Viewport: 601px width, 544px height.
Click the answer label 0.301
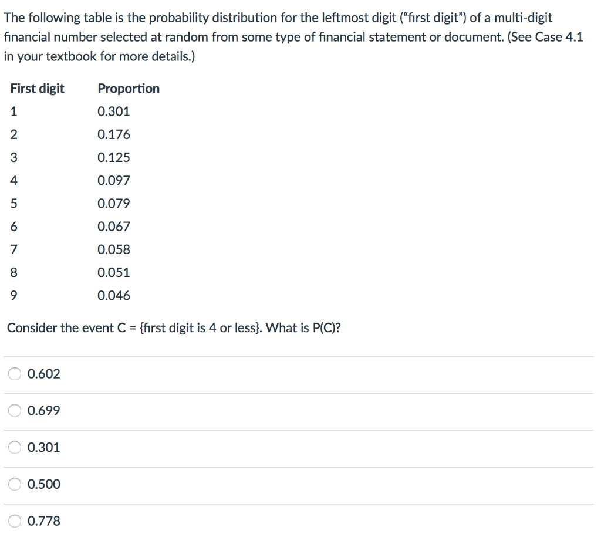click(43, 447)
